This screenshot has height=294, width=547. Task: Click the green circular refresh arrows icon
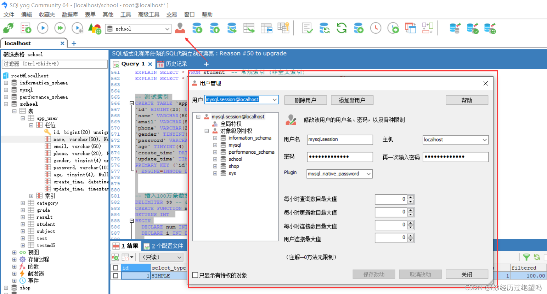(x=342, y=28)
